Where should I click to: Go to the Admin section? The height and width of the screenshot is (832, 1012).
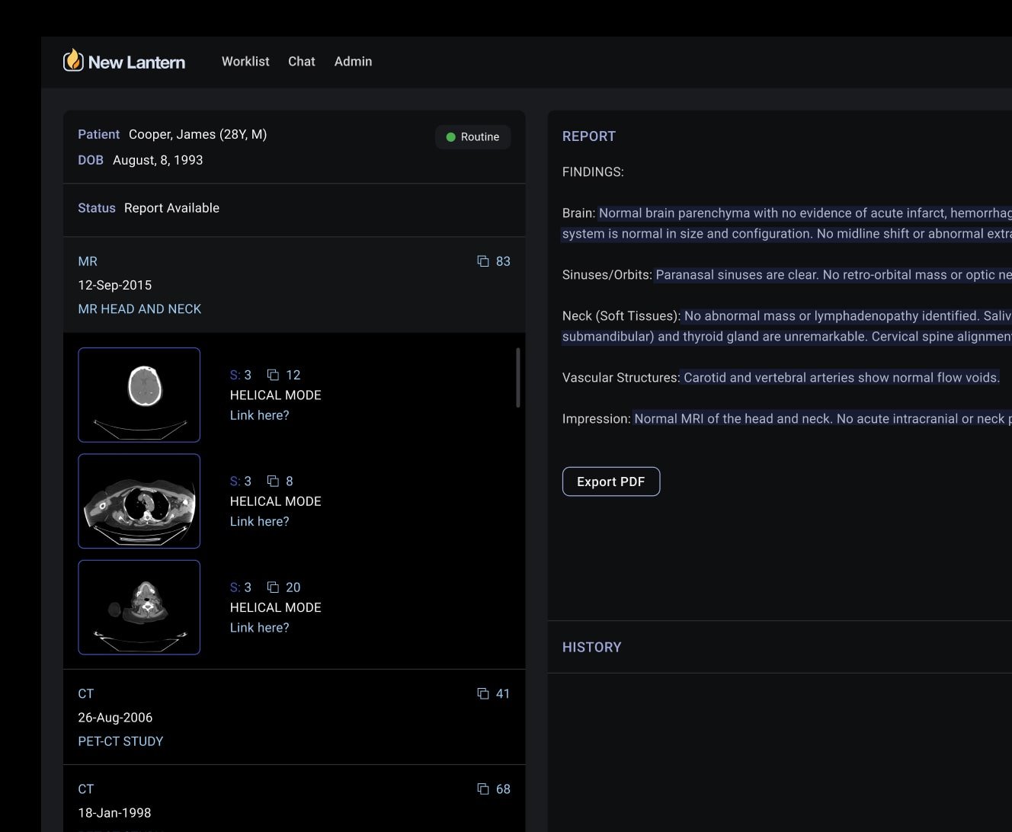point(353,62)
